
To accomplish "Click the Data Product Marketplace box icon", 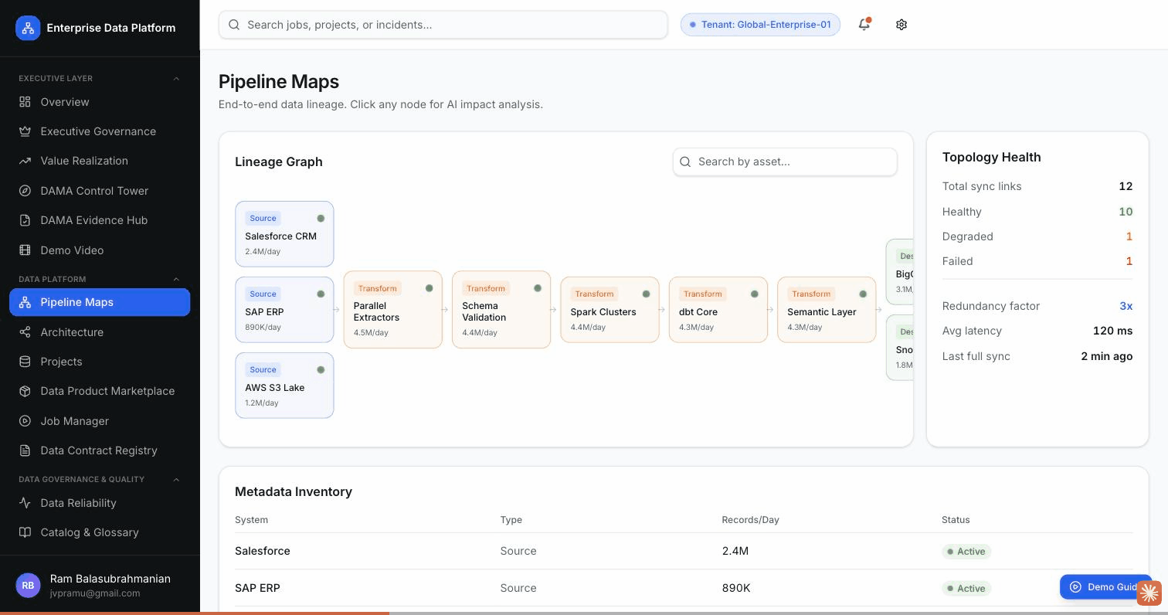I will (x=25, y=391).
